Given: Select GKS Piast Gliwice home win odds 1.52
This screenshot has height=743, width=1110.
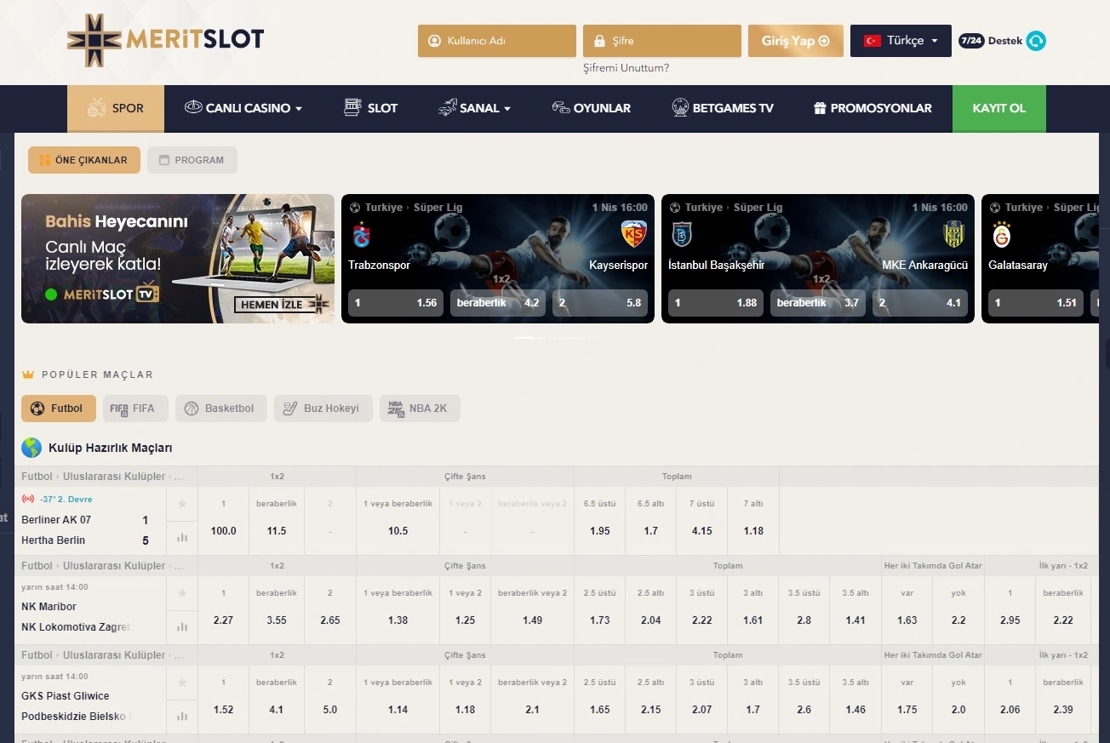Looking at the screenshot, I should [x=224, y=700].
